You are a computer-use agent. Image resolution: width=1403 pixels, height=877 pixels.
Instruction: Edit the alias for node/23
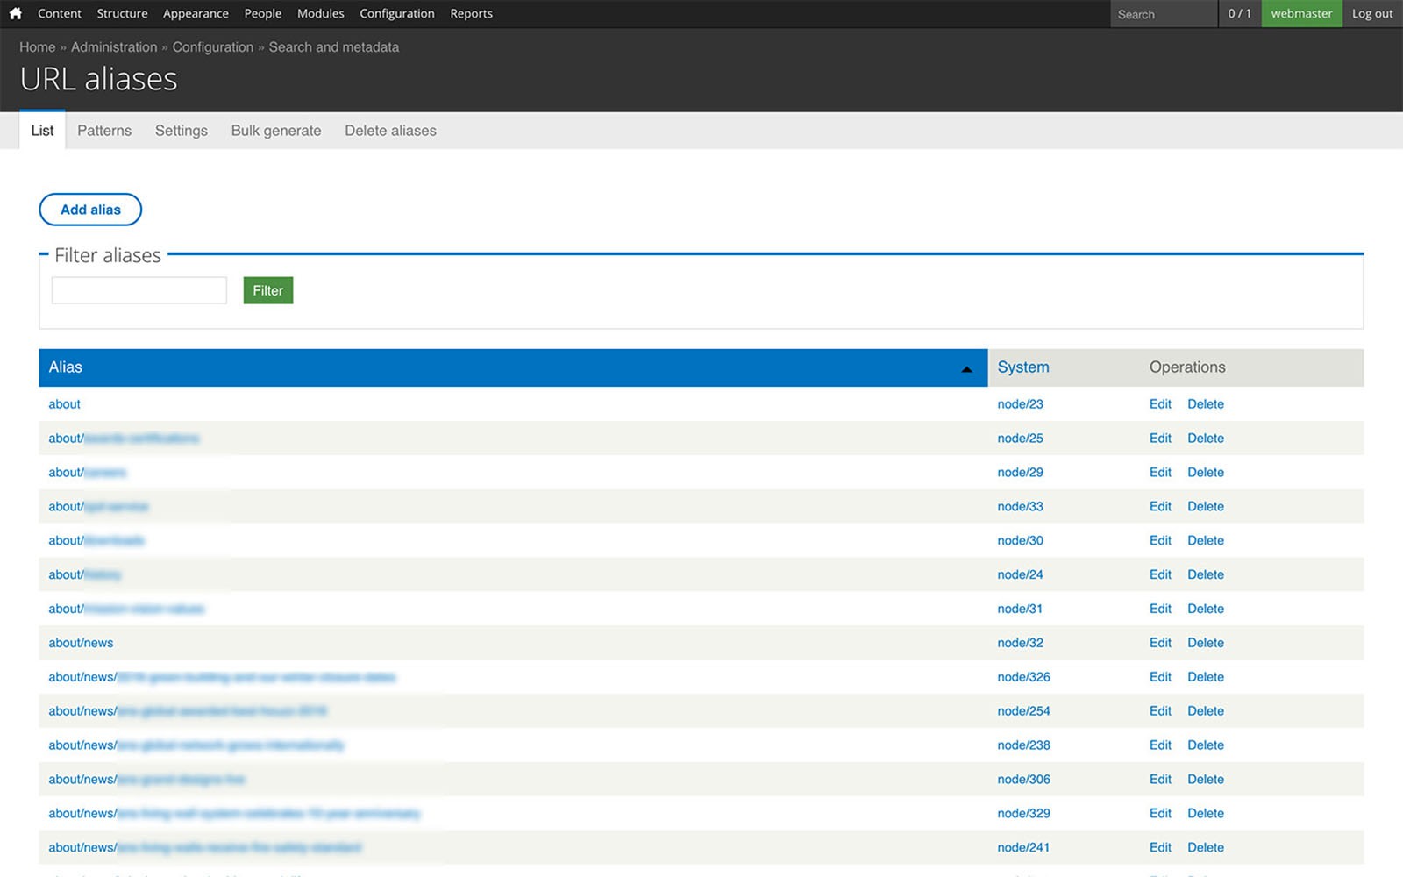1160,404
